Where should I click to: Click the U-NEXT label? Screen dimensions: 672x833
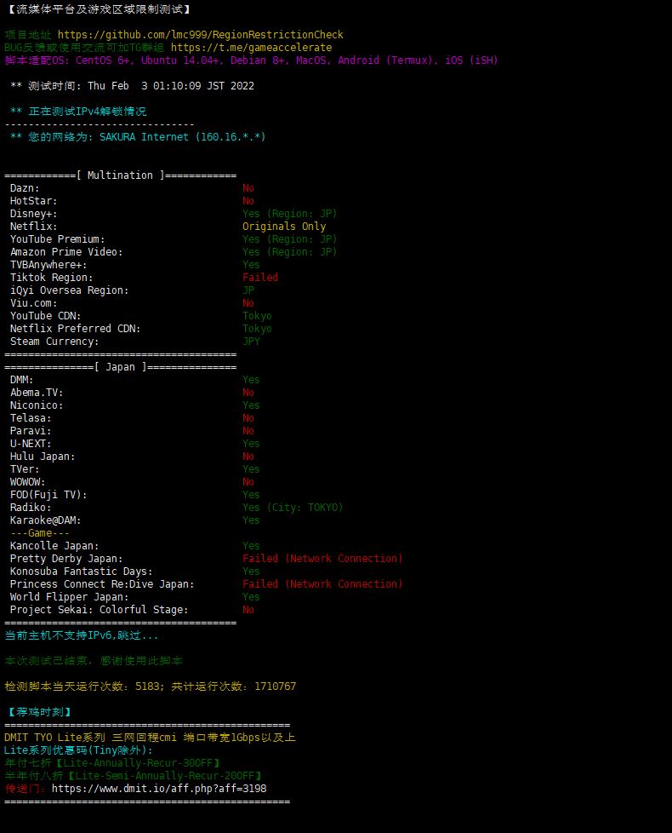(31, 444)
